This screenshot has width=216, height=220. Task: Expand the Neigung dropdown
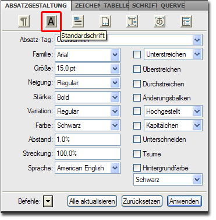[x=115, y=83]
